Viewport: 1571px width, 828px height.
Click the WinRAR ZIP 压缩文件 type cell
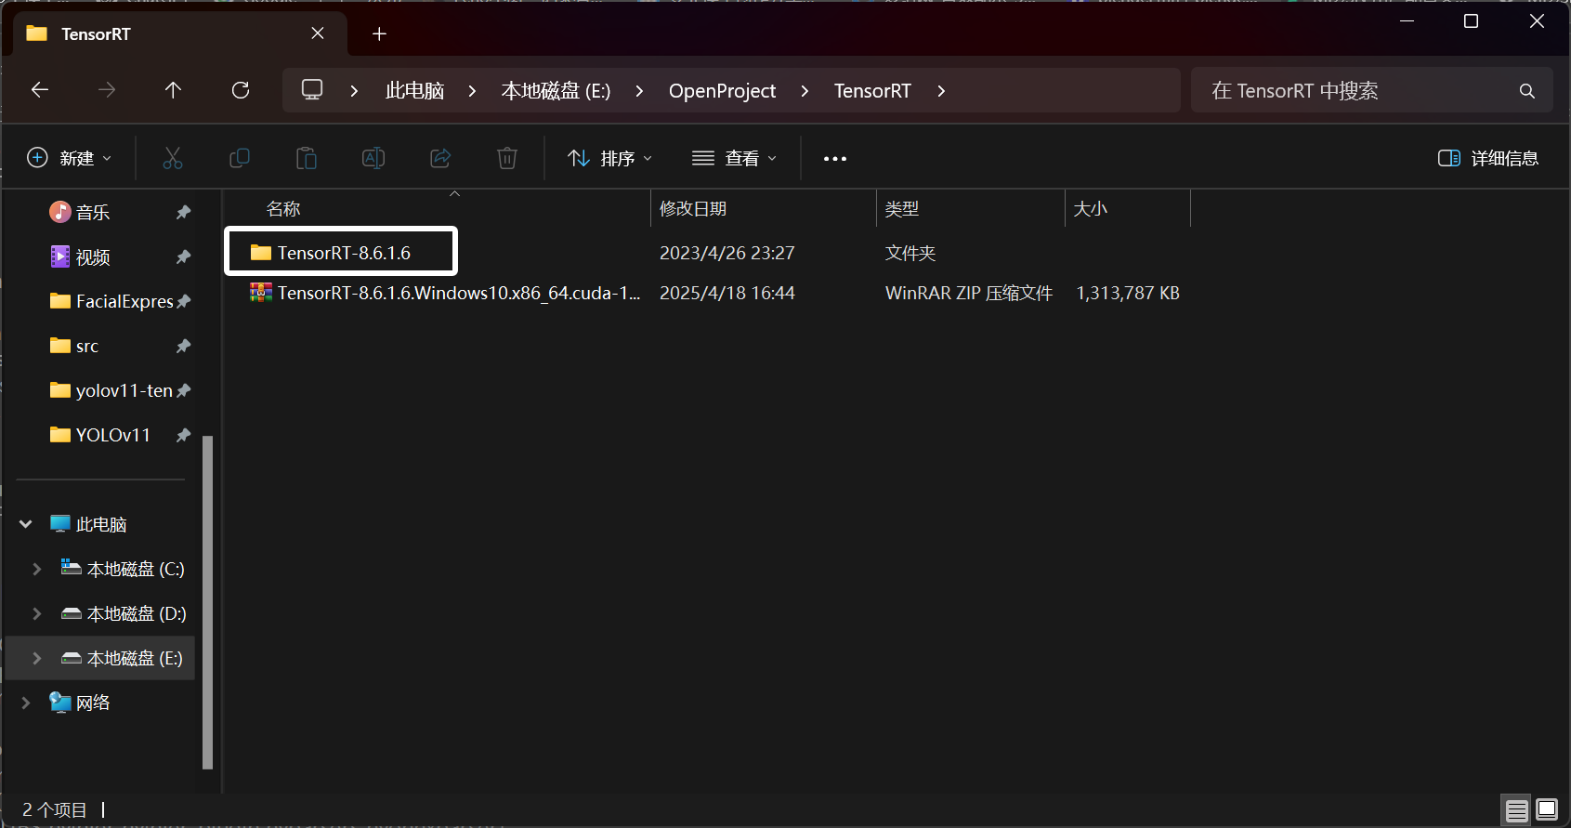969,293
